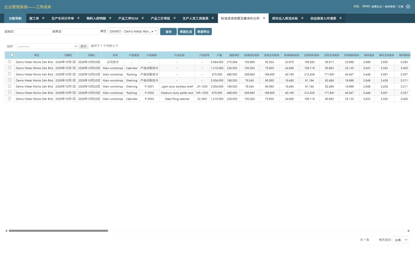This screenshot has height=259, width=415.
Task: Check the Cabinets 产品分配合计 row checkbox
Action: [10, 68]
